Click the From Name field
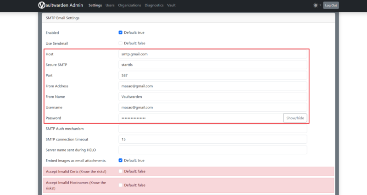The height and width of the screenshot is (195, 367). tap(212, 97)
